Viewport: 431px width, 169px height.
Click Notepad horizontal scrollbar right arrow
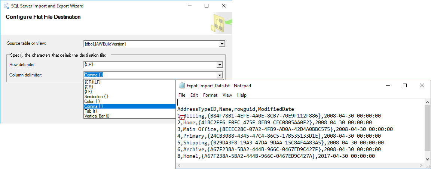[422, 166]
